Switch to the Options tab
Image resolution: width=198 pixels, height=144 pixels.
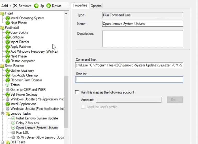point(96,6)
